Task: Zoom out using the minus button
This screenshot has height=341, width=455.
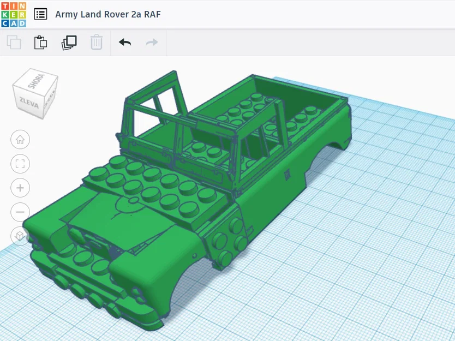Action: click(20, 212)
